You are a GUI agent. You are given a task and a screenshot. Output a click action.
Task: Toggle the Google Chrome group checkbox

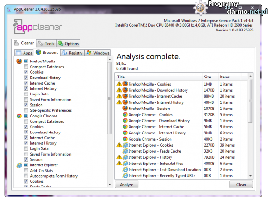tap(26, 116)
